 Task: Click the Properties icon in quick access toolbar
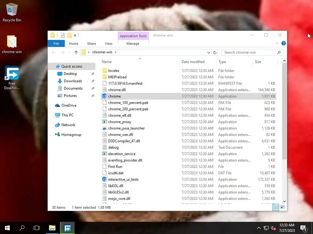click(x=63, y=35)
